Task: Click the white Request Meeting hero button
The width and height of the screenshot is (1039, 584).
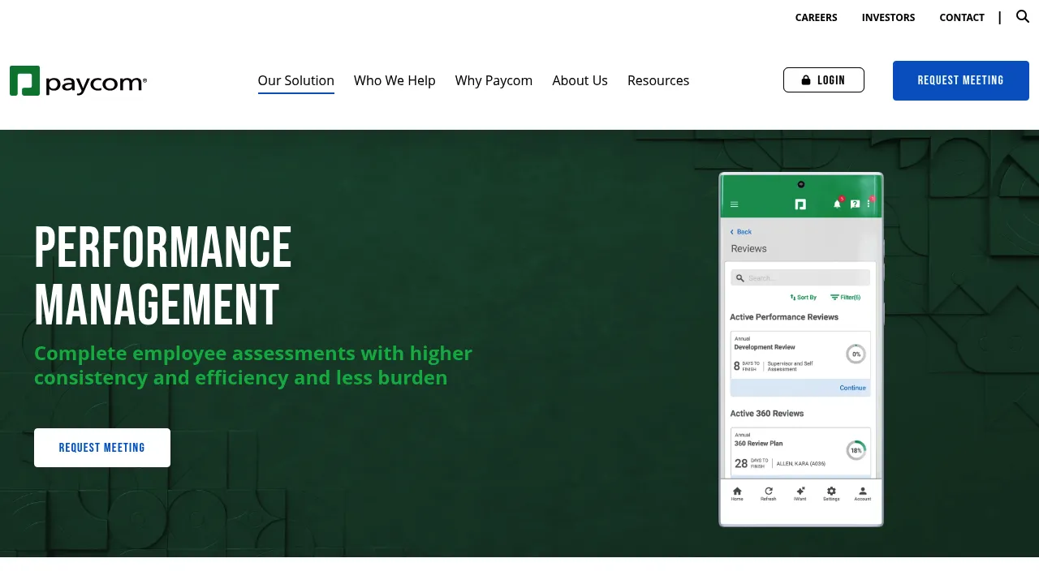Action: [x=102, y=448]
